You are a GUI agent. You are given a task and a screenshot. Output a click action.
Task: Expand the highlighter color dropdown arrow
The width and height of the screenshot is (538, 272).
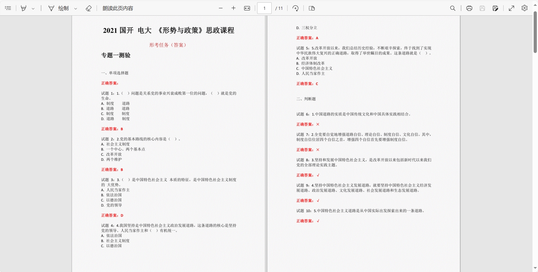tap(33, 8)
